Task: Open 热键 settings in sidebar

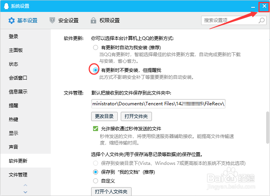Action: point(25,119)
